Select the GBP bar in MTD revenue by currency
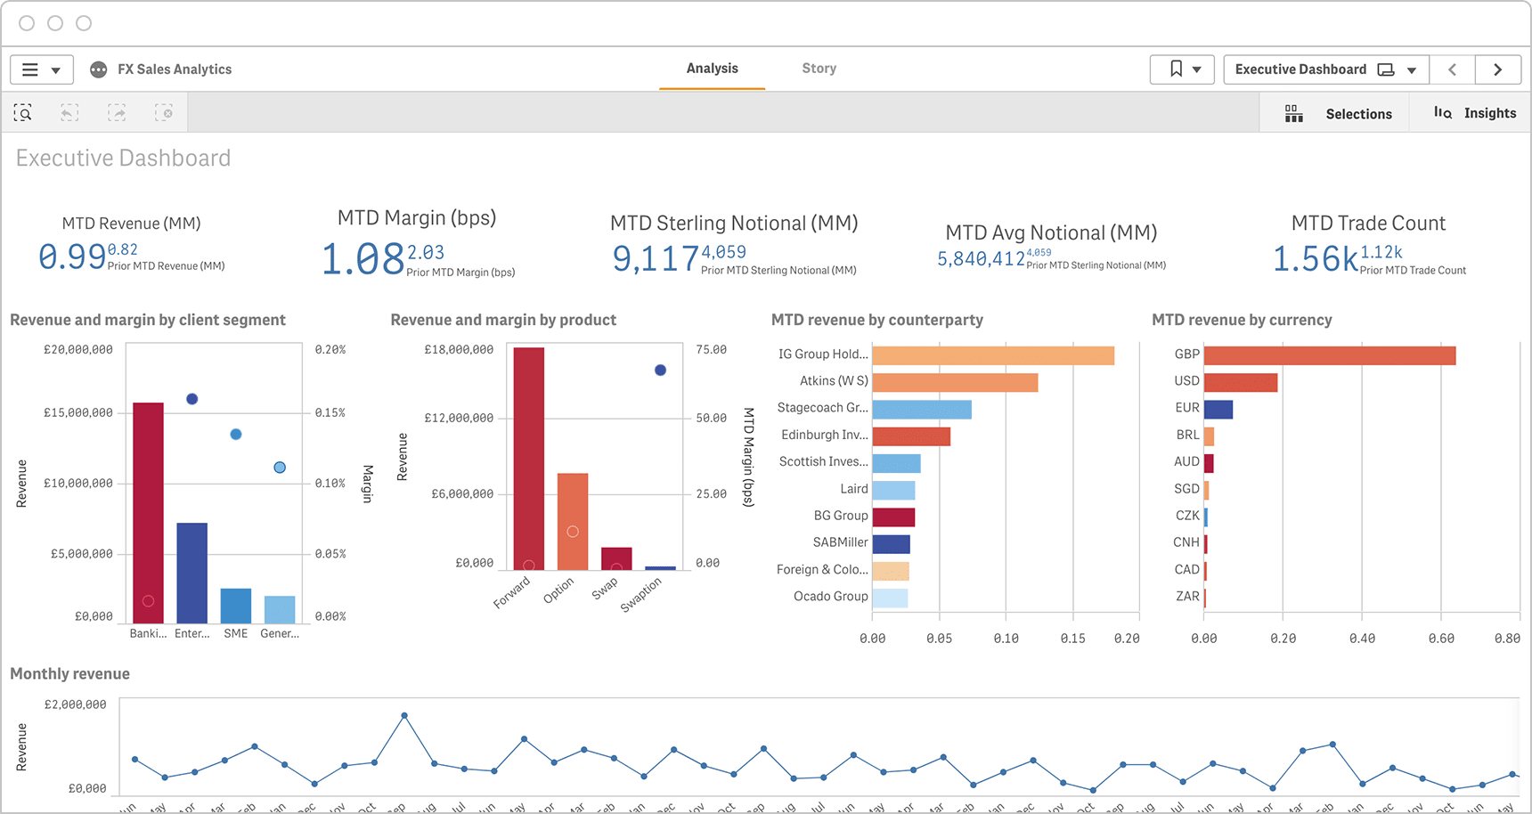This screenshot has width=1532, height=814. 1327,354
